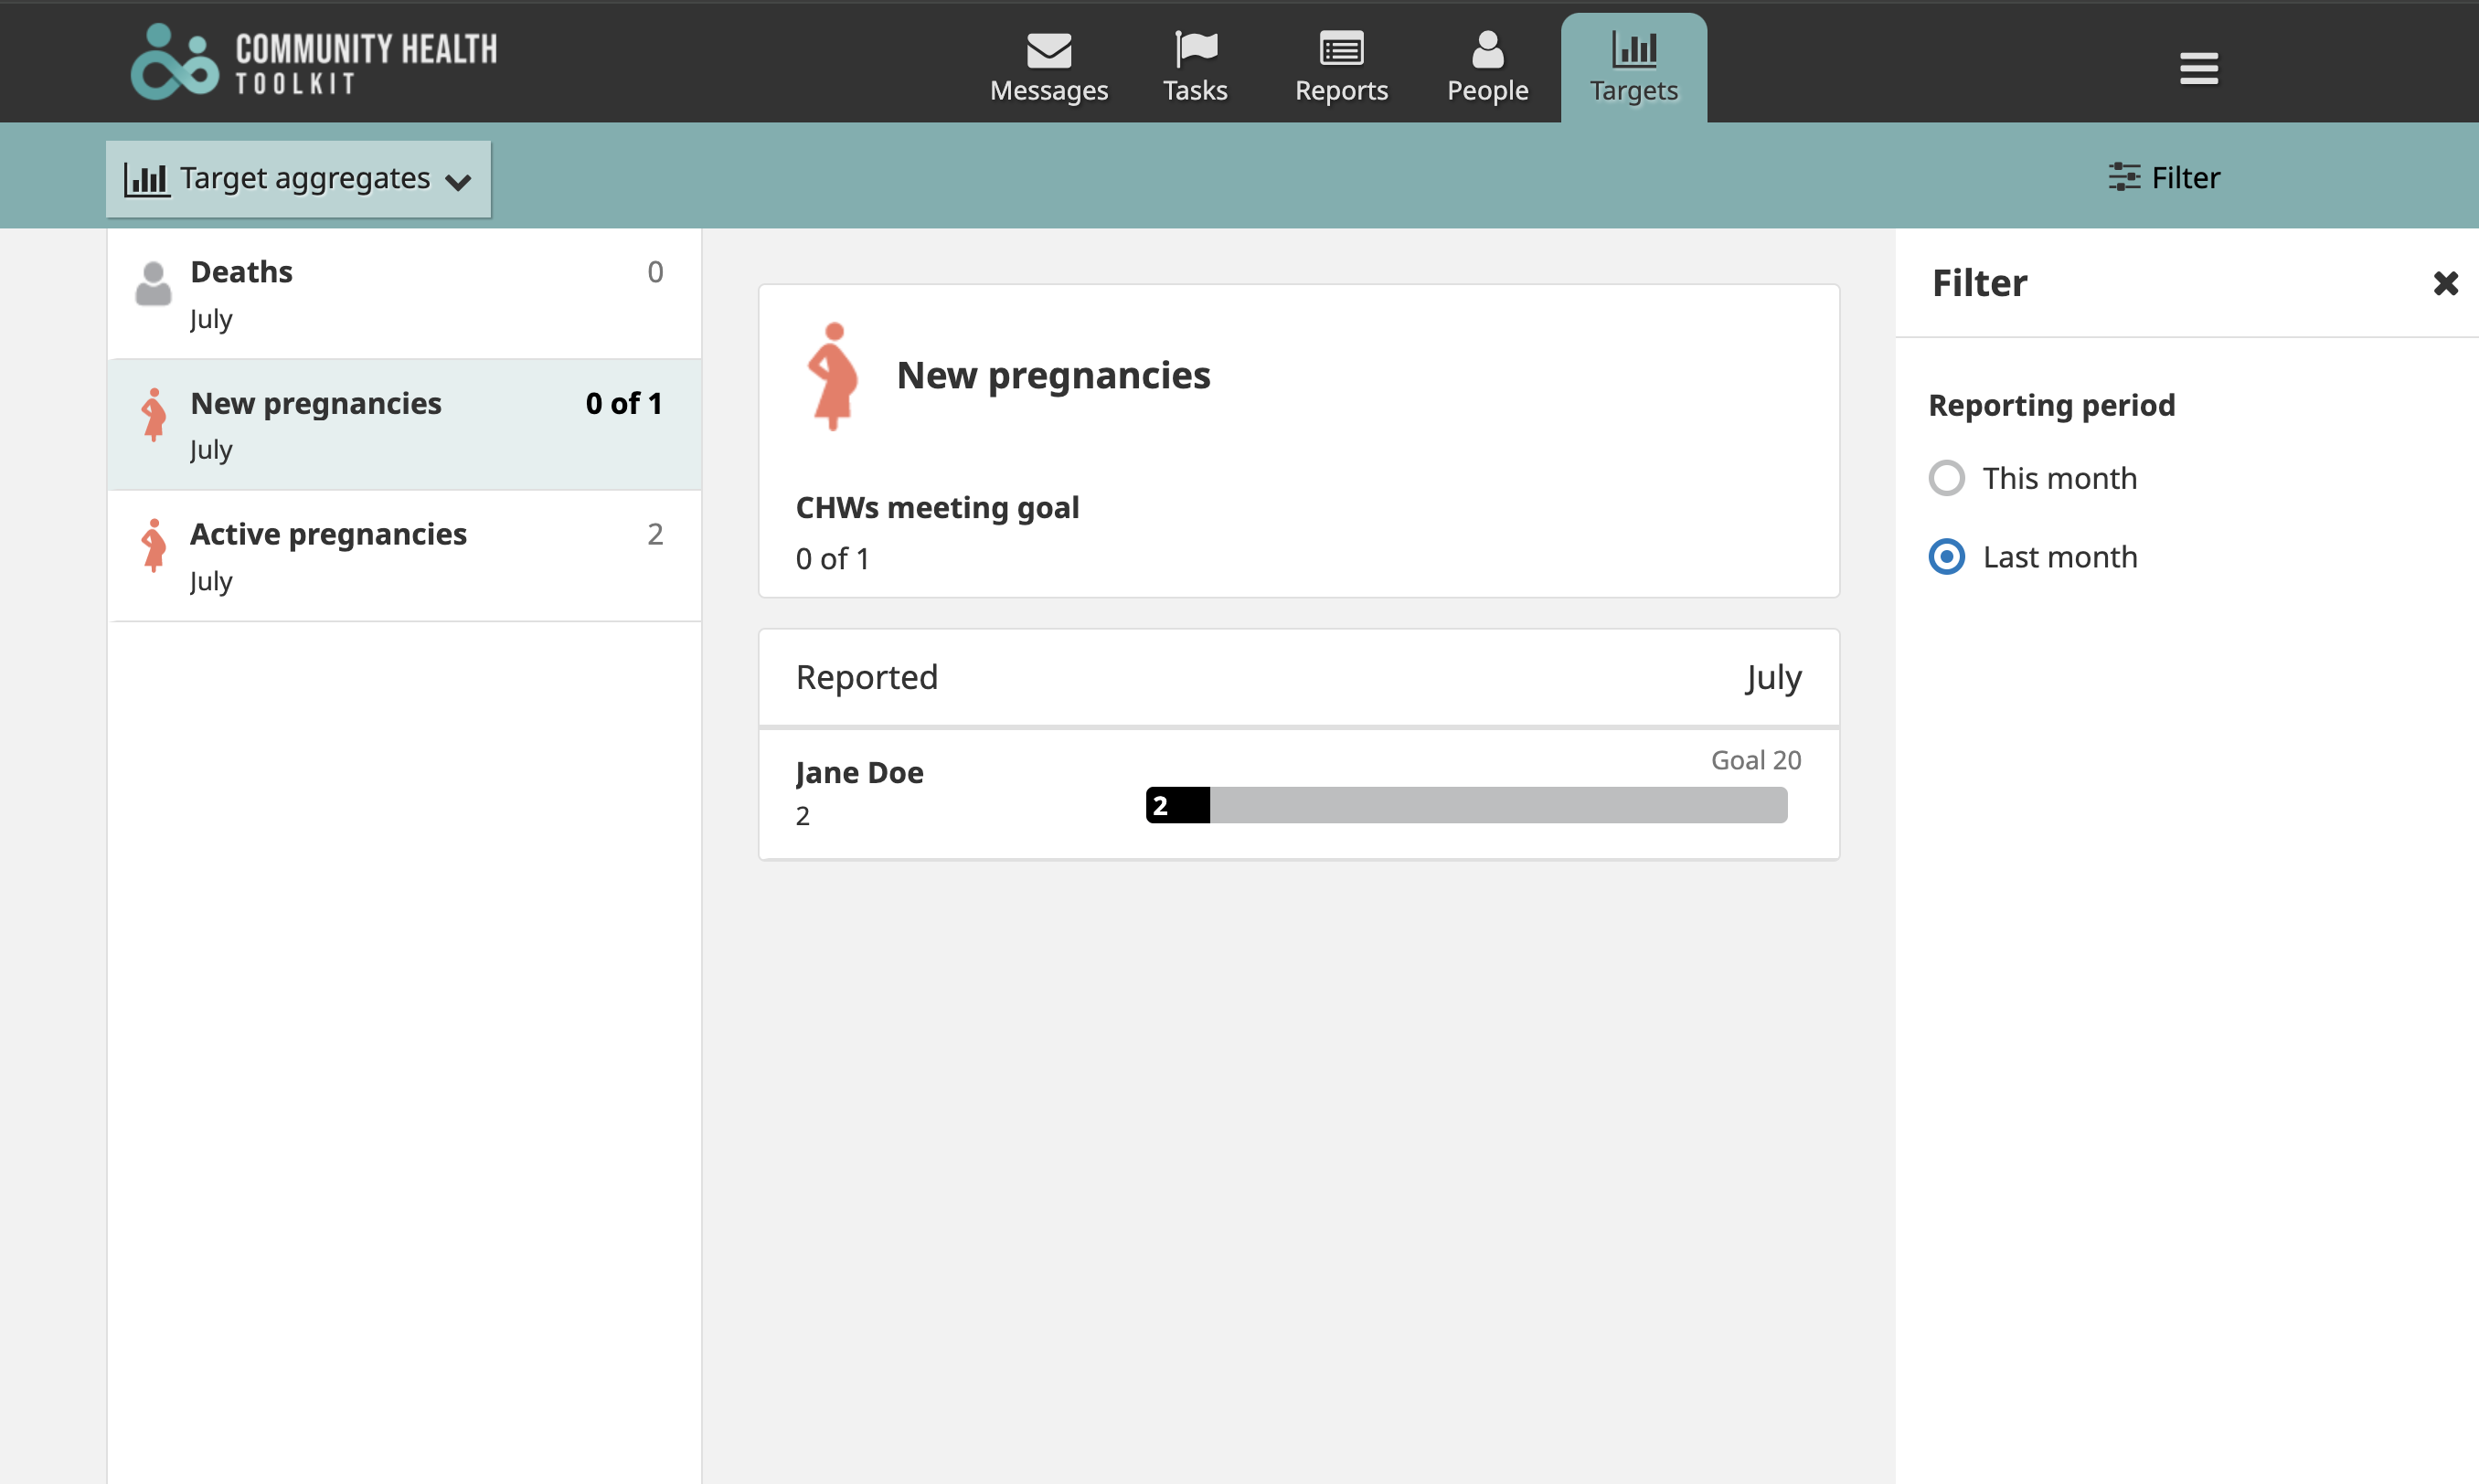Click the Deaths person icon
2479x1484 pixels.
click(x=153, y=284)
